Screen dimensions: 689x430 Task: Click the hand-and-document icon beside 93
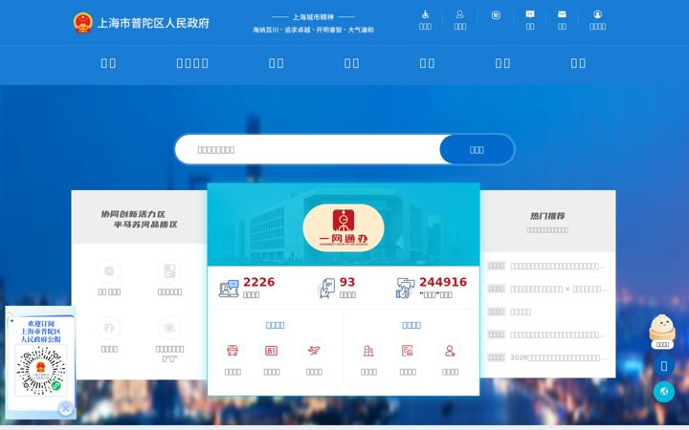(326, 289)
